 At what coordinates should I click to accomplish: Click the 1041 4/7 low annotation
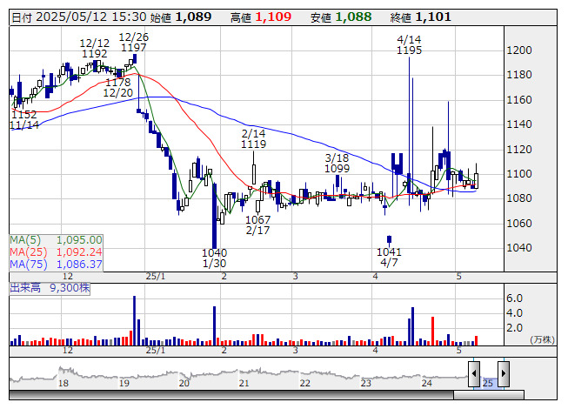tap(389, 257)
